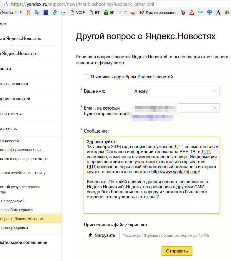Open the blue-green arrows bookmark icon

coord(54,12)
